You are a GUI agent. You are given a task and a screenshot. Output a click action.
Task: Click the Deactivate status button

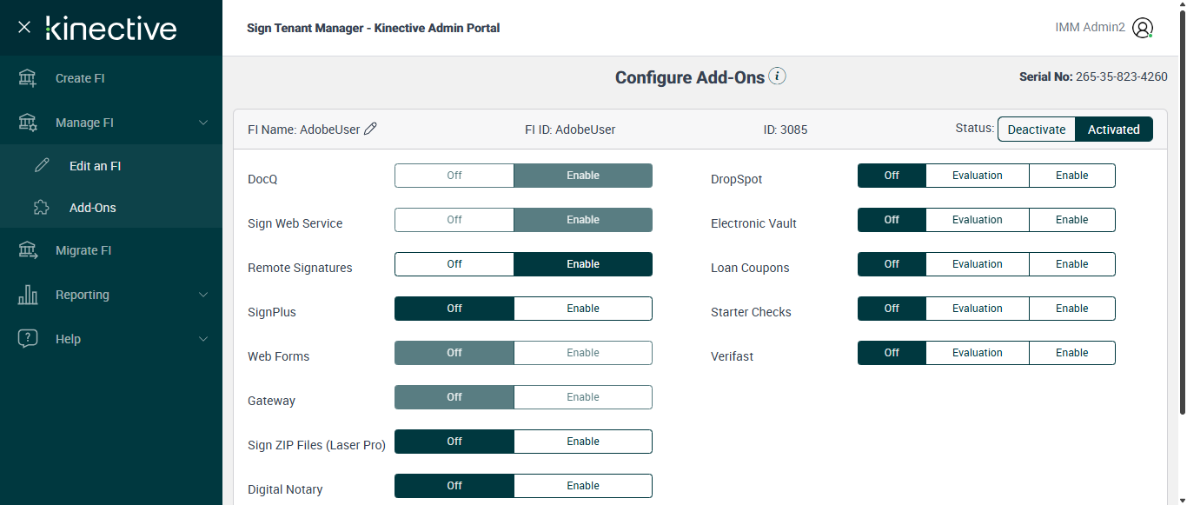click(1036, 130)
